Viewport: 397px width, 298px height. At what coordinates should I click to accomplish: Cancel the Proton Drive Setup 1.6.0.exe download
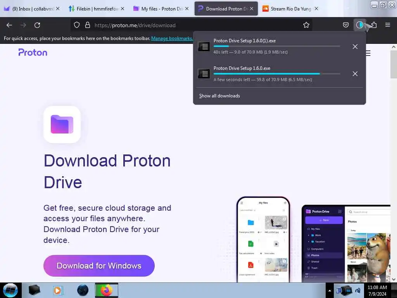click(355, 74)
